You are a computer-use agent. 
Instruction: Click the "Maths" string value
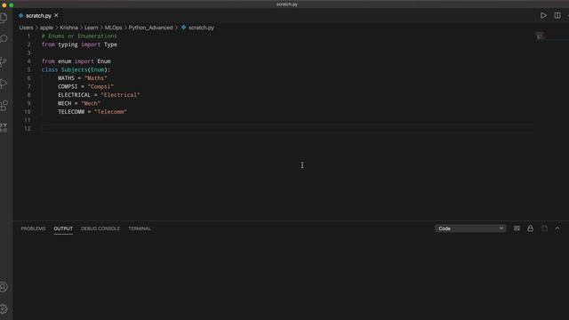tap(96, 78)
